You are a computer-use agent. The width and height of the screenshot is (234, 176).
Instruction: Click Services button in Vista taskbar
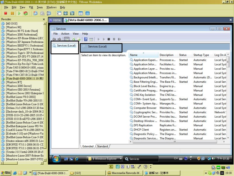click(141, 159)
